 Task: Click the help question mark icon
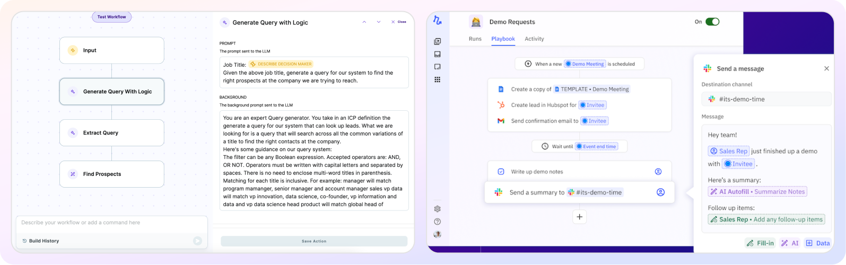click(x=437, y=222)
